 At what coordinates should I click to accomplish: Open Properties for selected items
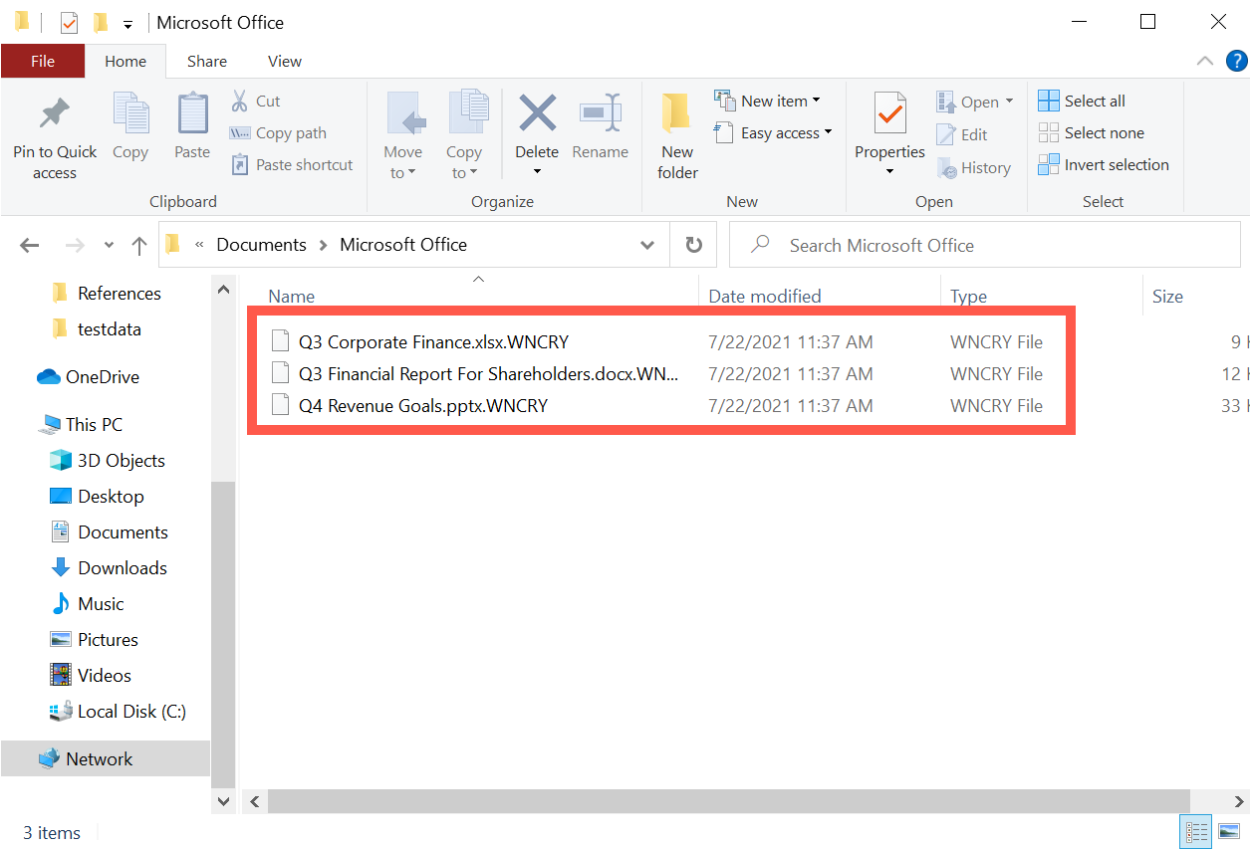click(x=888, y=129)
